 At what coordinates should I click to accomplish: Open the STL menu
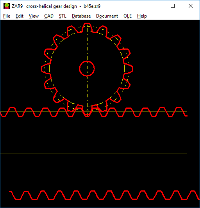click(x=62, y=16)
